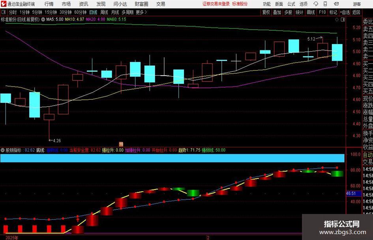Toggle the left panel icon beside 分时
Viewport: 373px width, 240px height.
pyautogui.click(x=3, y=12)
